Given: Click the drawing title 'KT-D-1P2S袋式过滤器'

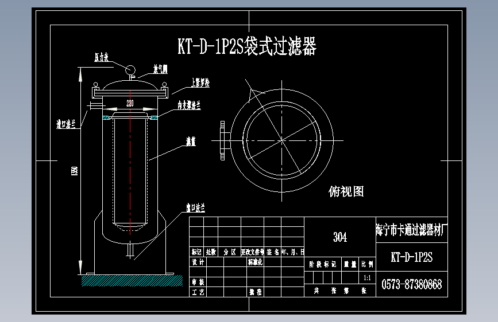Looking at the screenshot, I should click(247, 46).
